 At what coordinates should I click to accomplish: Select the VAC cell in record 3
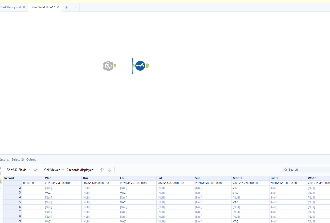pyautogui.click(x=47, y=192)
